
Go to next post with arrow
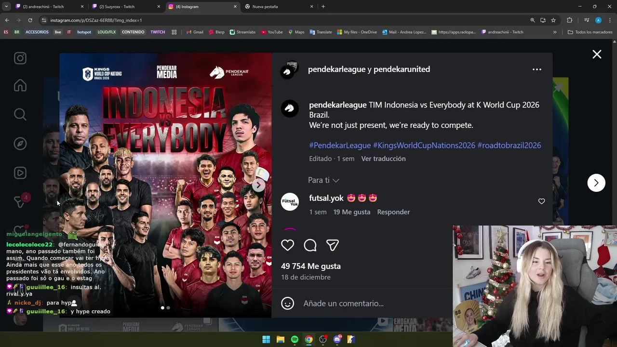596,183
